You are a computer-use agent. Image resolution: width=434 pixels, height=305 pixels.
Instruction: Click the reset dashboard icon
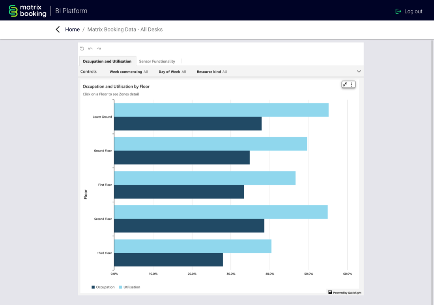point(82,49)
